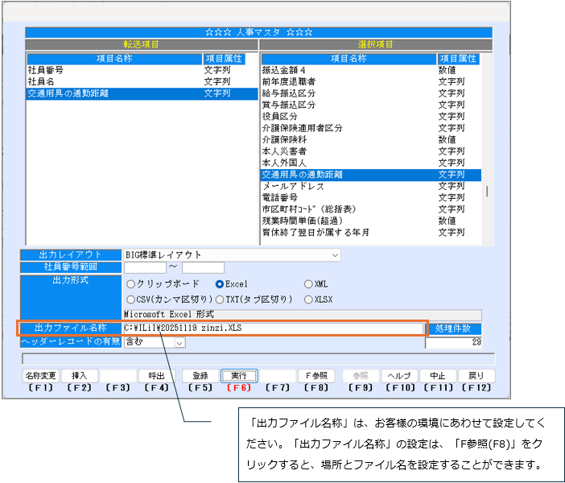Open the 出力レイアウト dropdown
565x483 pixels.
tap(335, 255)
